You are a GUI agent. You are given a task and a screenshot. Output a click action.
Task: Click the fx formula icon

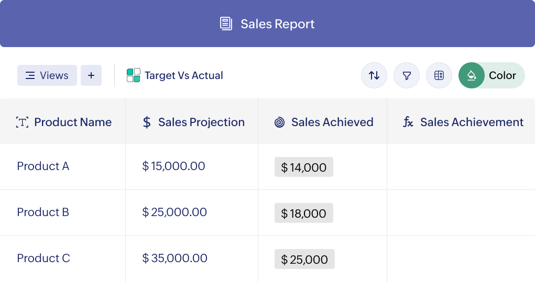408,122
